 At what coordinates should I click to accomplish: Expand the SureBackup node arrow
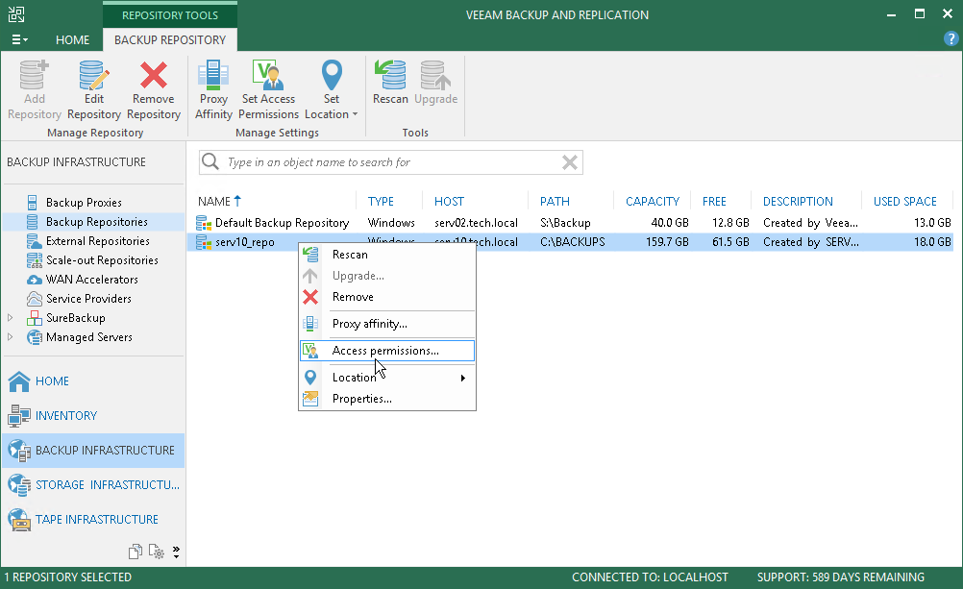(10, 318)
